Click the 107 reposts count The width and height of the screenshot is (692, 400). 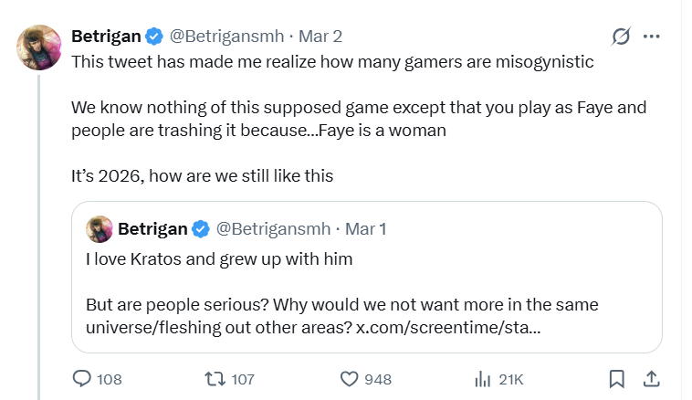[x=243, y=378]
